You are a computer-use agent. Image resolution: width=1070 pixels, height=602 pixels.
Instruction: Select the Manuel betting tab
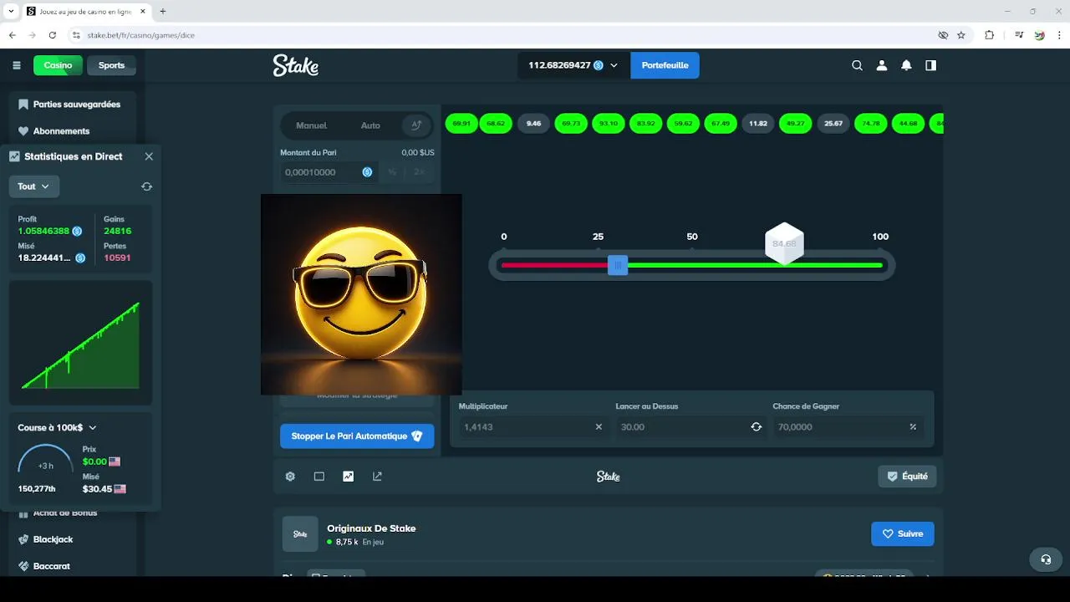[x=312, y=125]
